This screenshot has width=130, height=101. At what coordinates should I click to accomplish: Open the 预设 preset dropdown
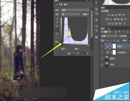75,10
